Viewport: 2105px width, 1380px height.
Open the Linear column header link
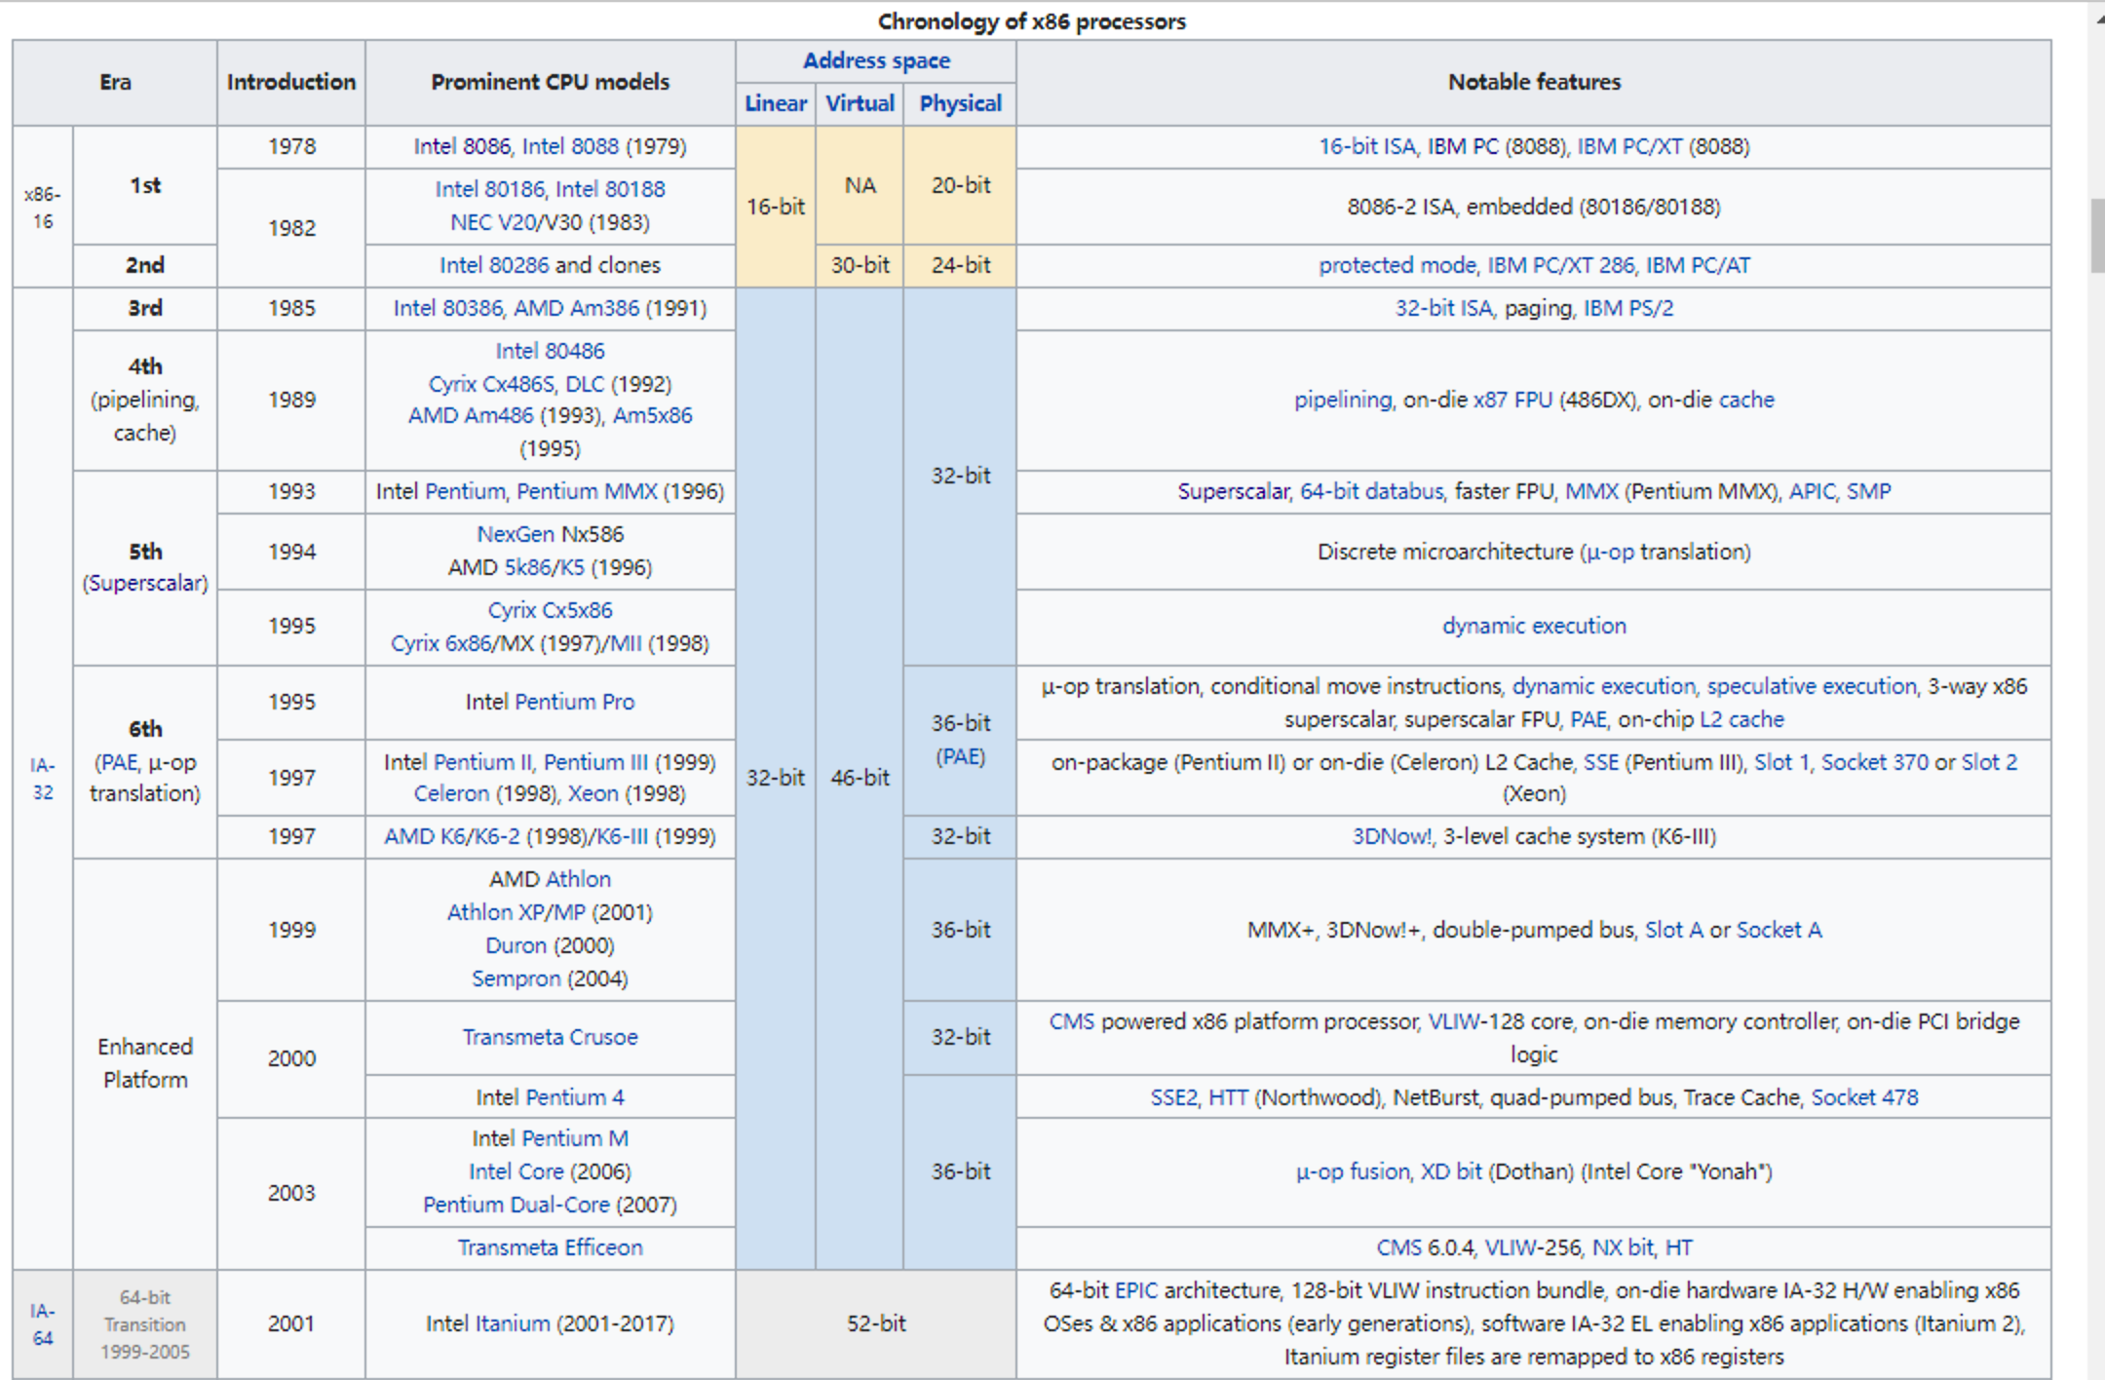[775, 103]
